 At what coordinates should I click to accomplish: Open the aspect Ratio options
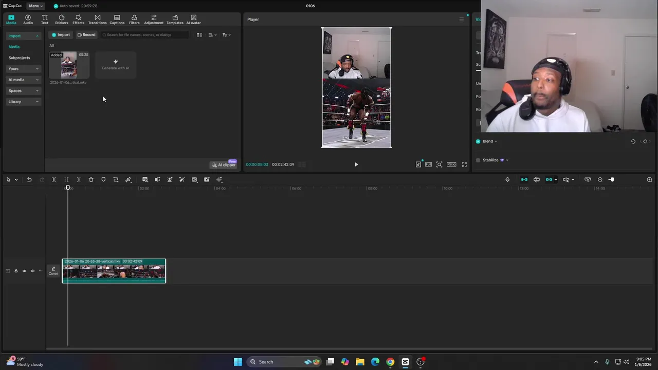click(x=451, y=164)
